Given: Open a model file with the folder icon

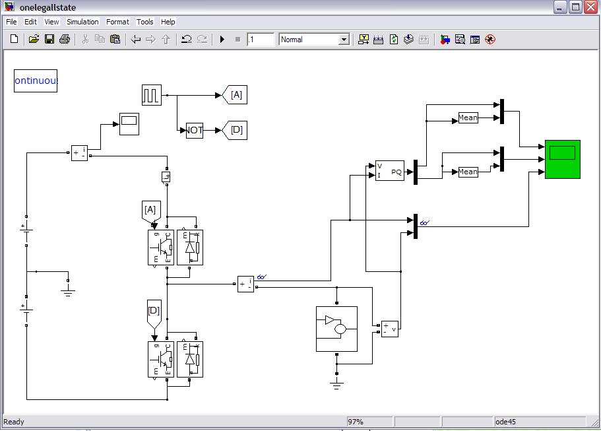Looking at the screenshot, I should coord(34,40).
